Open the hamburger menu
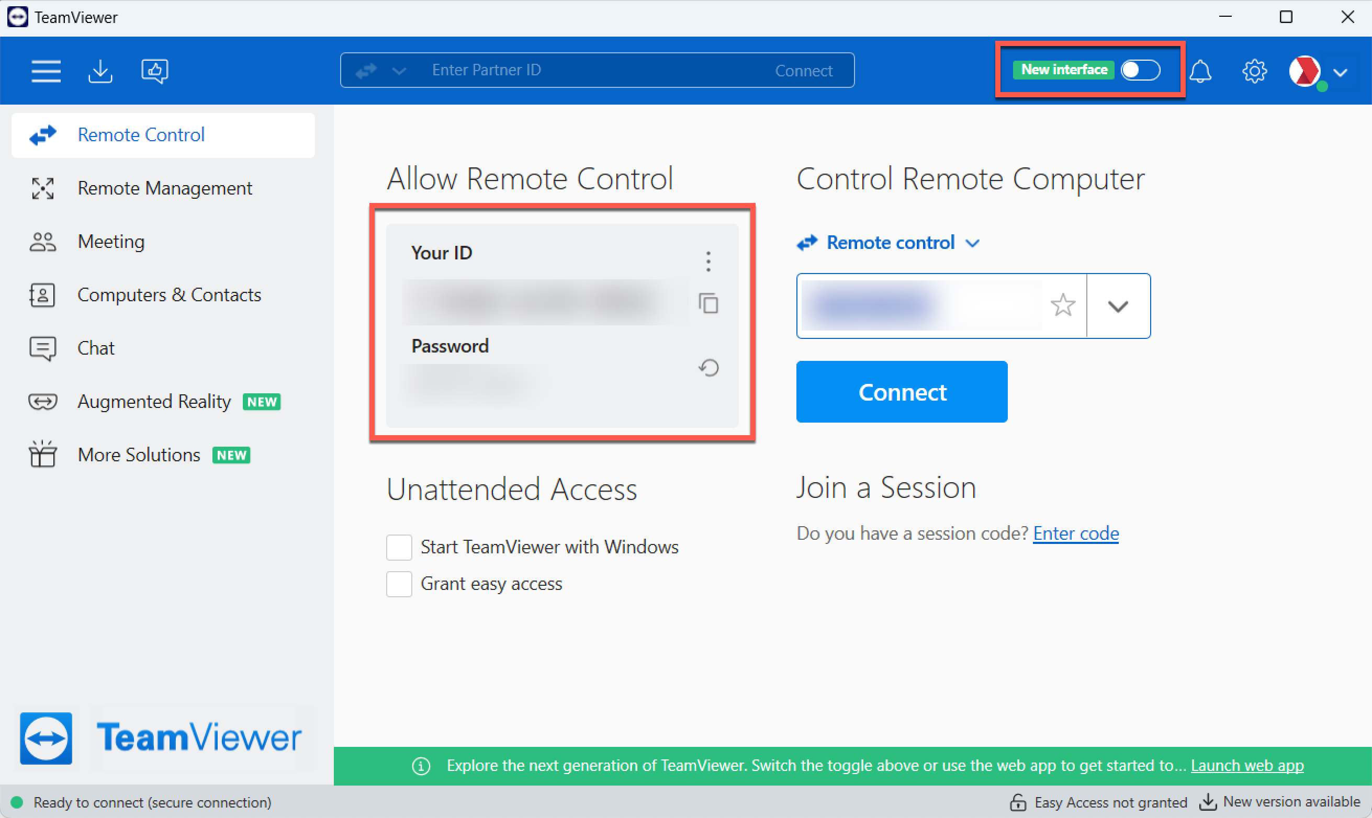 [x=45, y=70]
